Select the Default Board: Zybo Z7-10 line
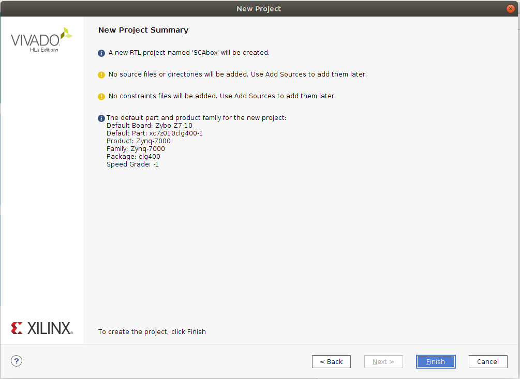The width and height of the screenshot is (520, 379). pos(150,126)
